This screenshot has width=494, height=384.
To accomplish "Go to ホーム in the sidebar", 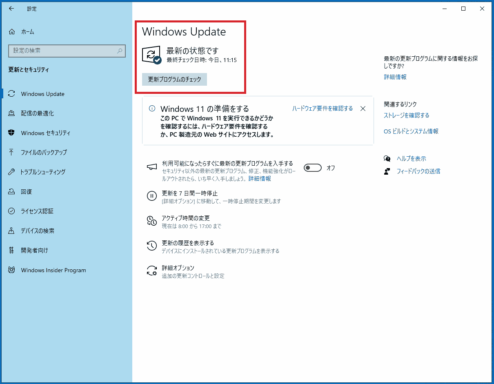I will 67,32.
